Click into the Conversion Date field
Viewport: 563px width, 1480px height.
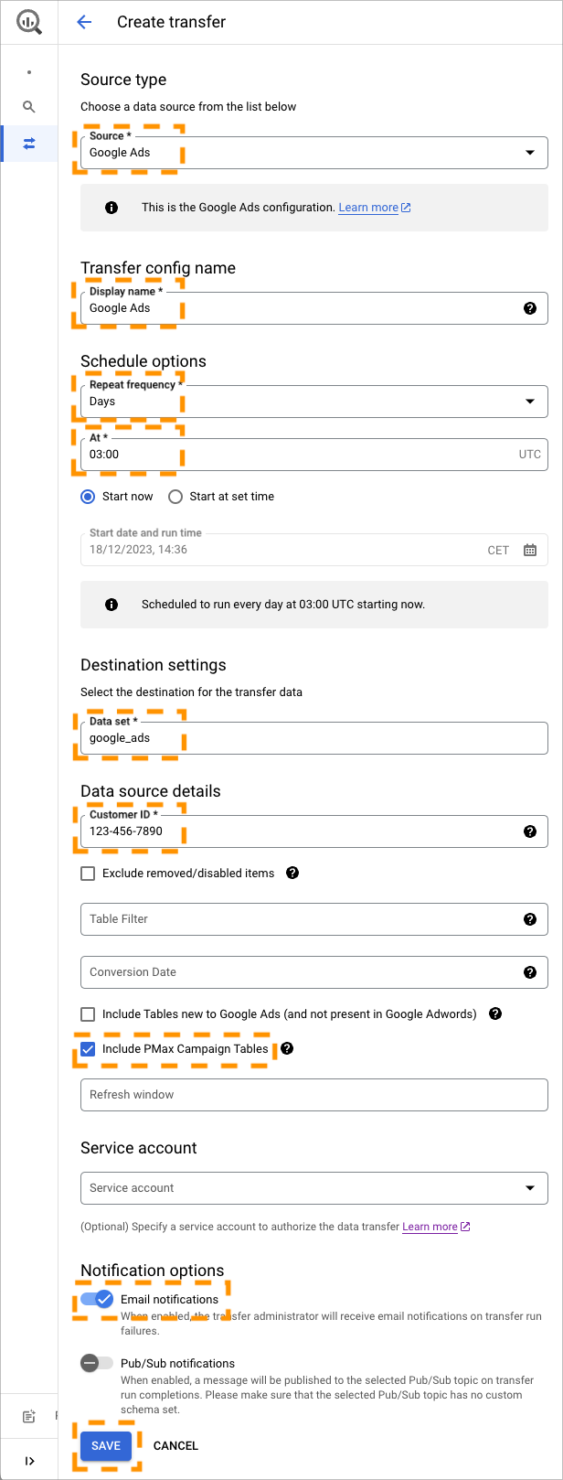[x=314, y=972]
